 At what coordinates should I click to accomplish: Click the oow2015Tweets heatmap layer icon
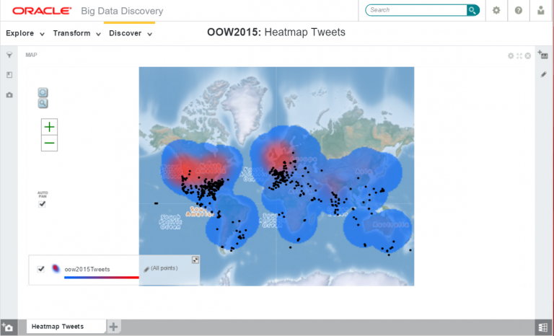[56, 269]
